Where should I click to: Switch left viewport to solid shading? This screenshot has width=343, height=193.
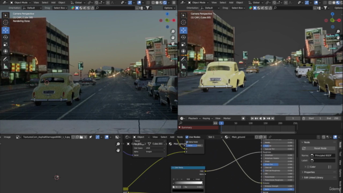(157, 3)
